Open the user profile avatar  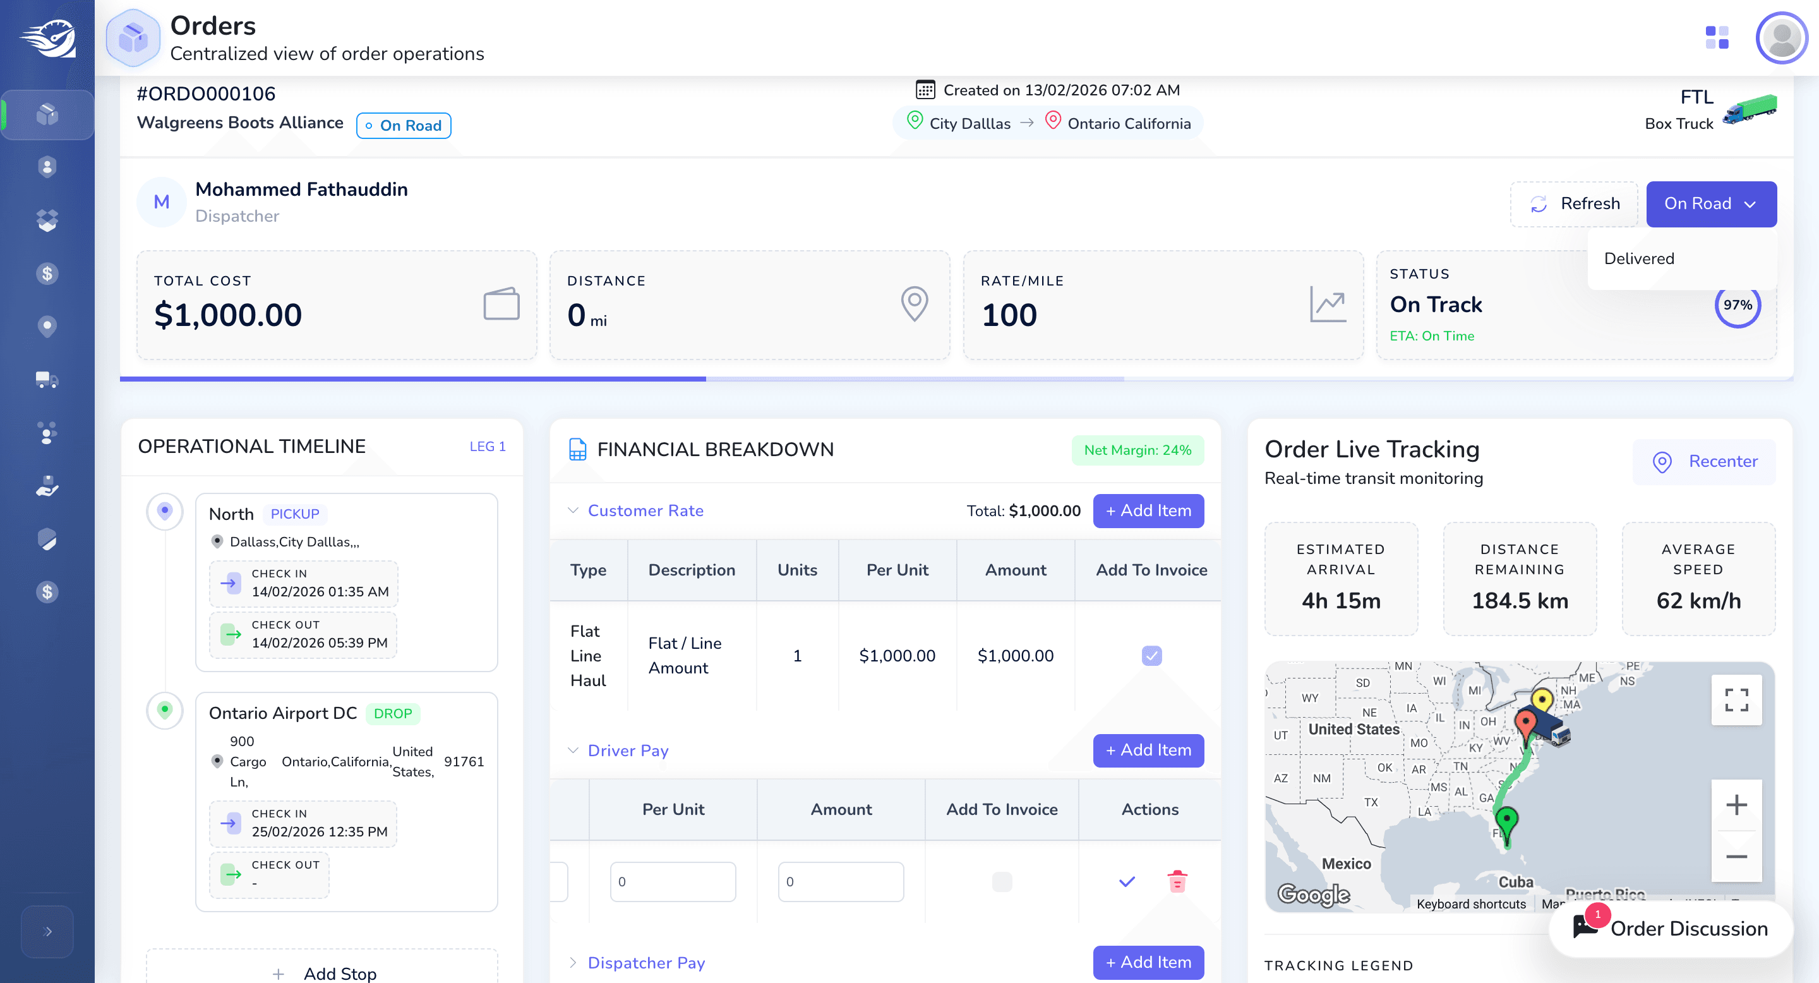pos(1781,37)
